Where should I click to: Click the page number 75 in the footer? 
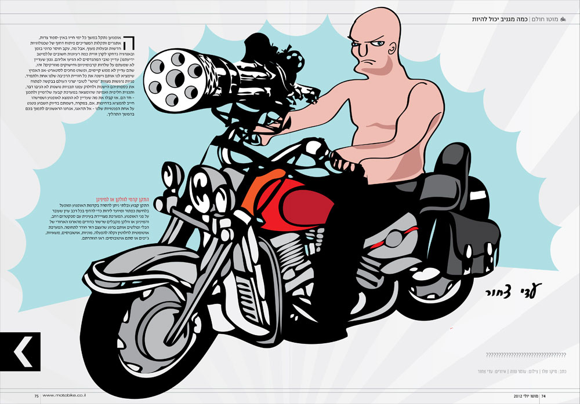tap(36, 396)
